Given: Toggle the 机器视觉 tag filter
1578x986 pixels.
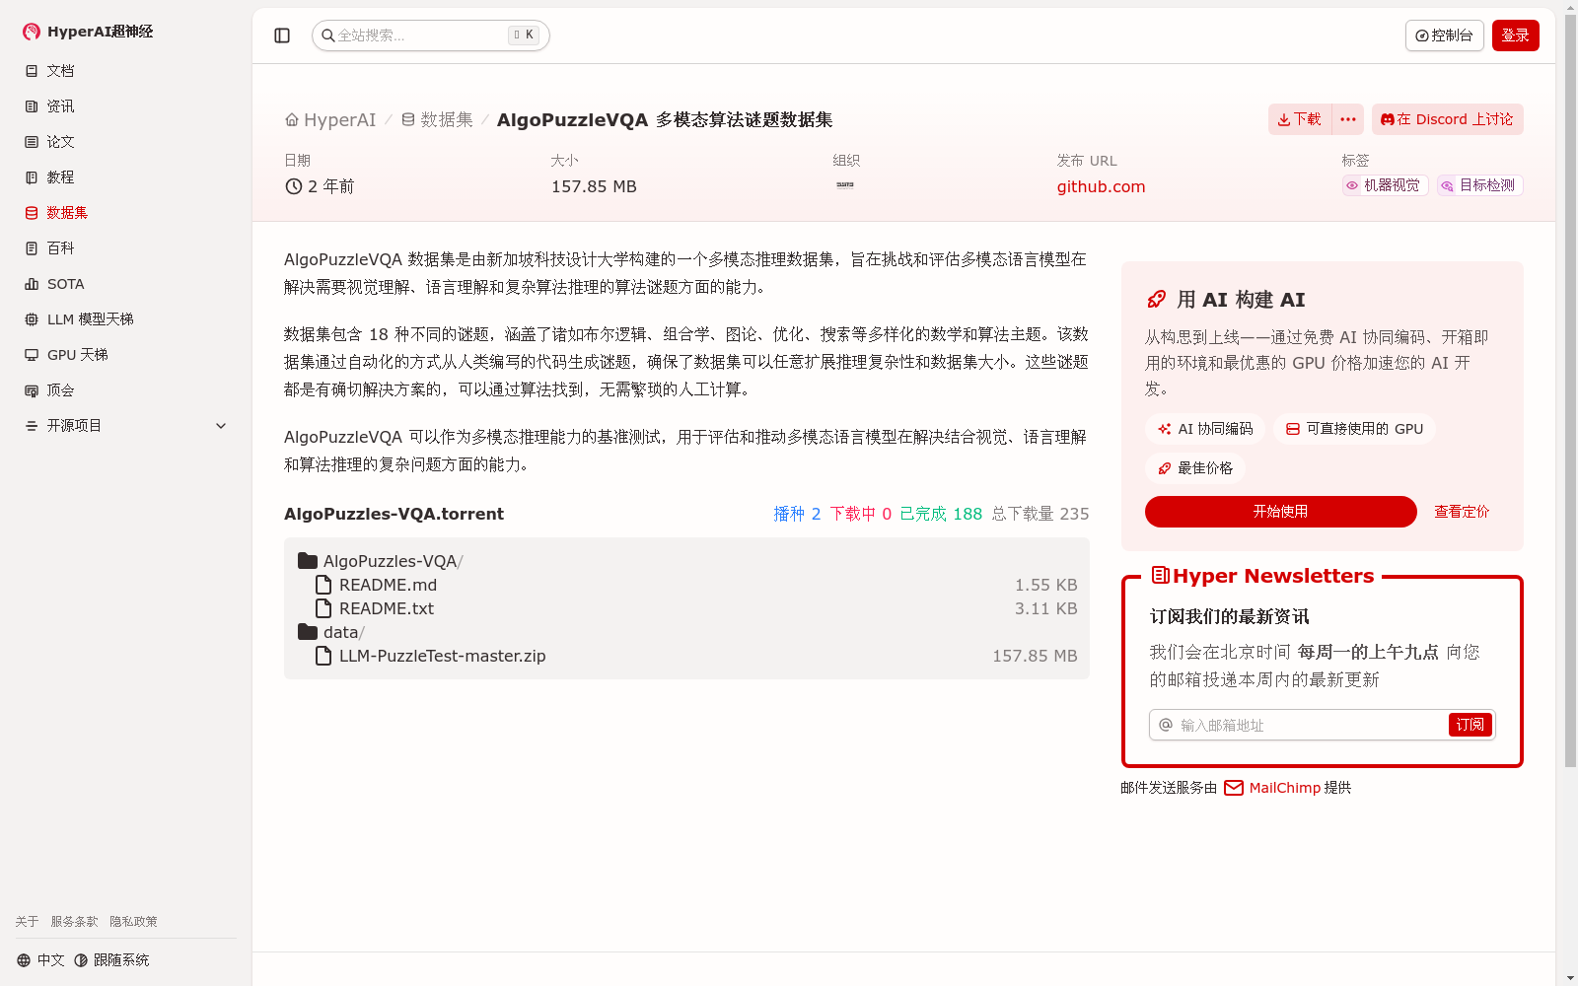Looking at the screenshot, I should 1384,184.
